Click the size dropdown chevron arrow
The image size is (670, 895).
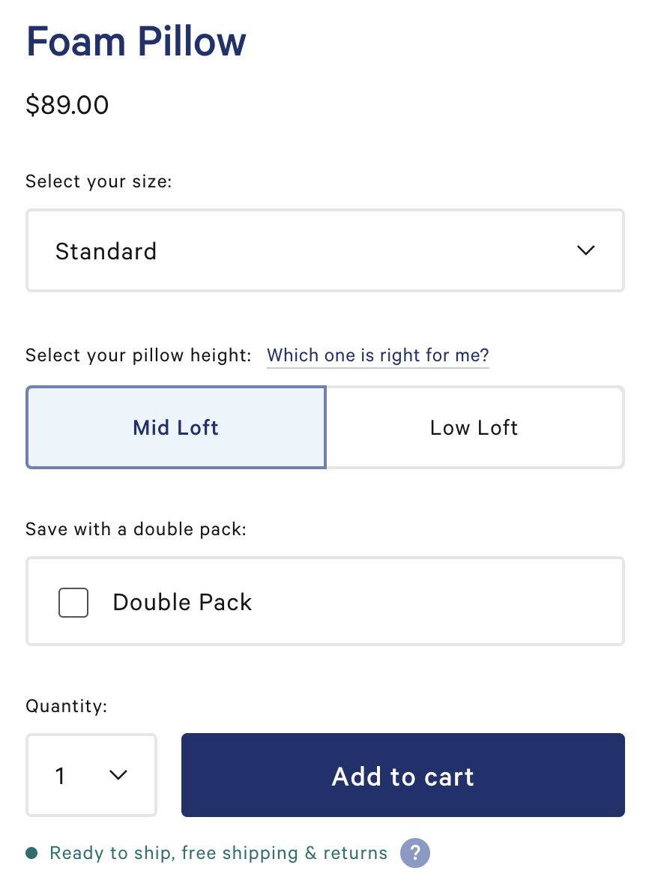click(x=586, y=250)
